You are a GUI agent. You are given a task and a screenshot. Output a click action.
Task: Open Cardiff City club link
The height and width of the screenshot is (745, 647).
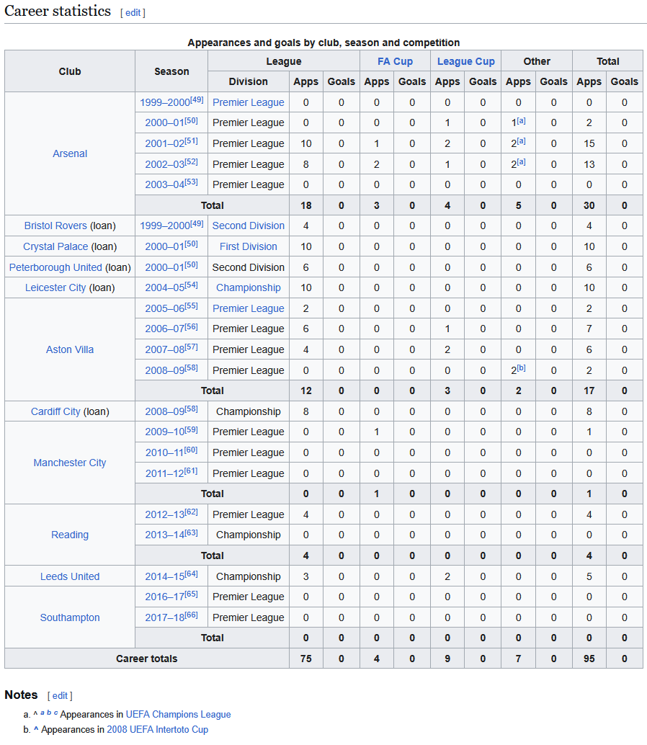55,411
